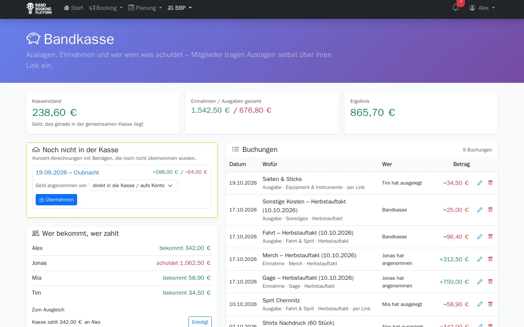Click the piggy bank icon beside Bandkasse

pyautogui.click(x=33, y=39)
